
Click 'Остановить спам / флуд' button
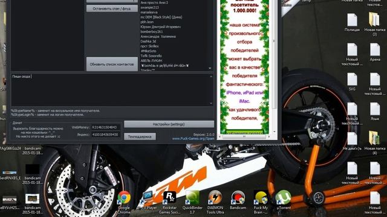pyautogui.click(x=112, y=8)
